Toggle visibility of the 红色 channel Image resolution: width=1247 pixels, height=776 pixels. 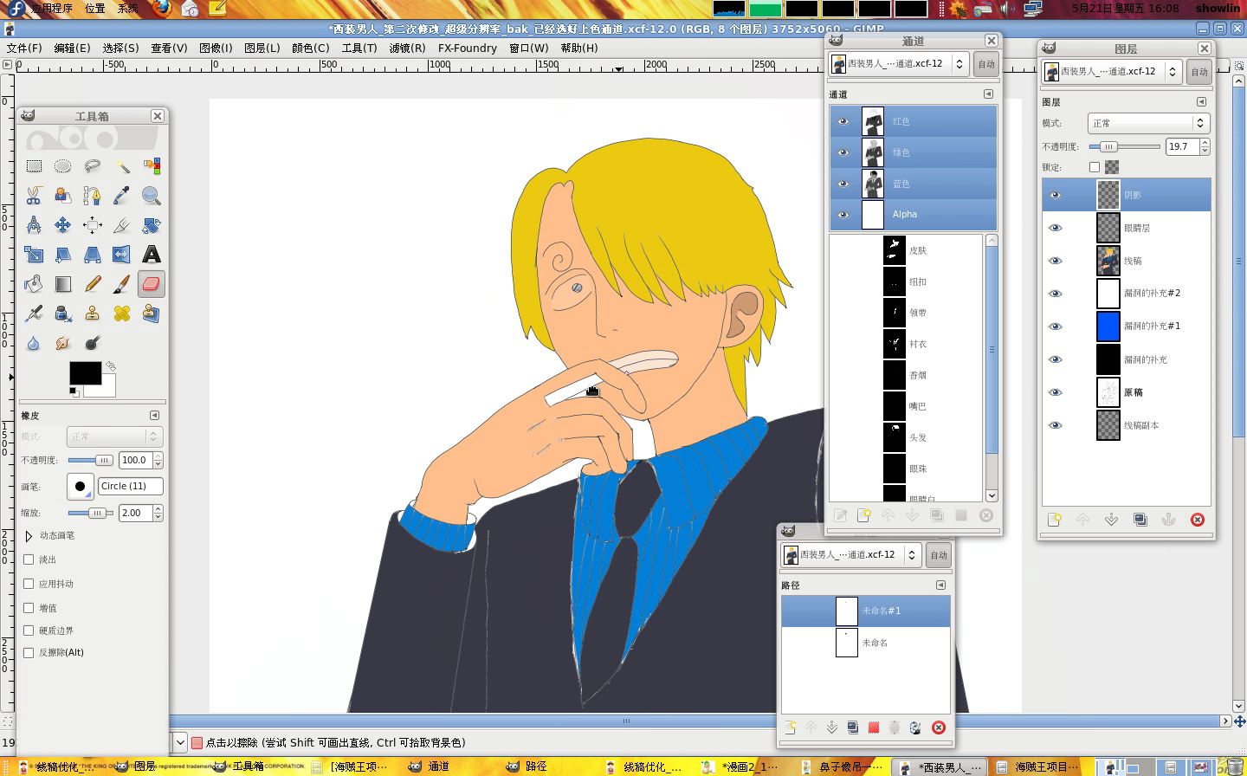(x=843, y=121)
